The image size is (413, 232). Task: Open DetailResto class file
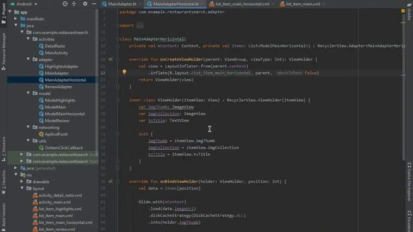tap(55, 46)
